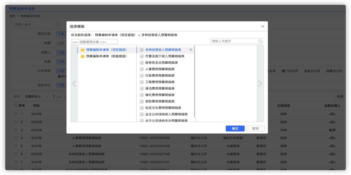Check the select-all 序号 checkbox
This screenshot has height=175, width=351.
16,105
